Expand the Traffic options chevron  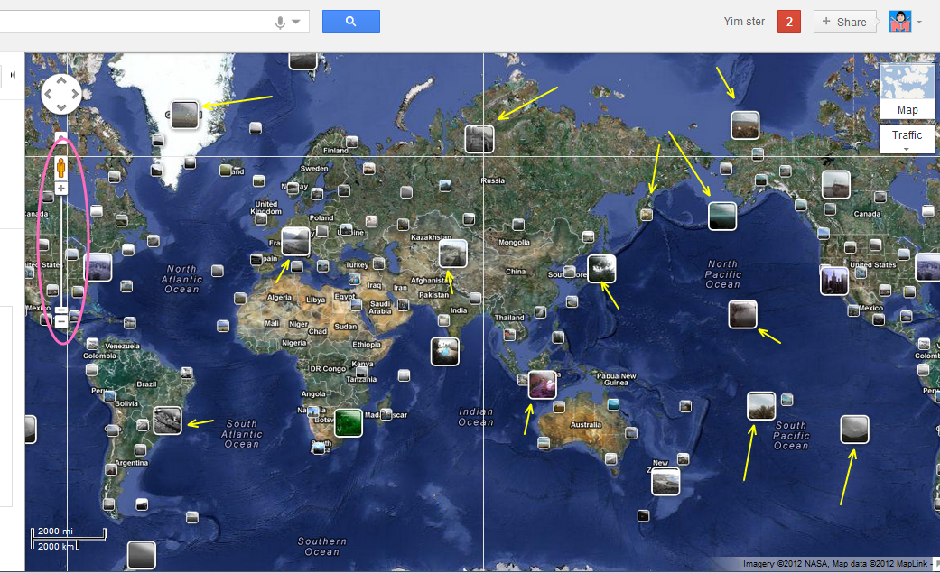(907, 148)
